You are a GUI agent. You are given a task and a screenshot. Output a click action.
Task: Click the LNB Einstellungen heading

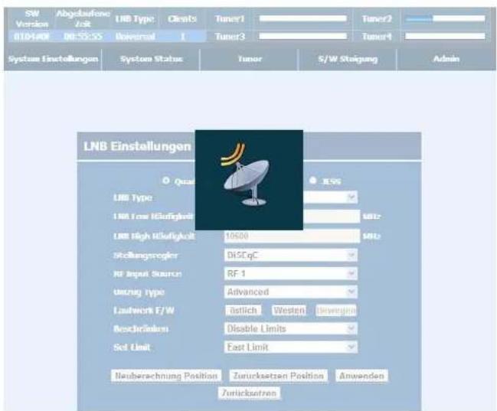point(137,146)
